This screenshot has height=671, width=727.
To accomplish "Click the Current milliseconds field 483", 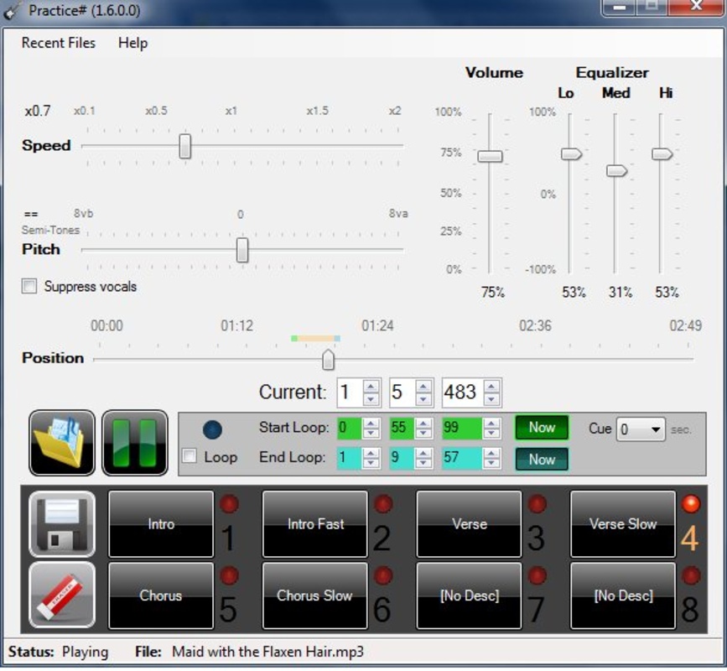I will click(x=463, y=393).
